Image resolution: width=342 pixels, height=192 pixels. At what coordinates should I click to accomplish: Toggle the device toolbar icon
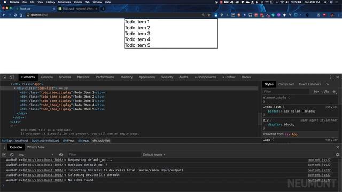coord(11,77)
